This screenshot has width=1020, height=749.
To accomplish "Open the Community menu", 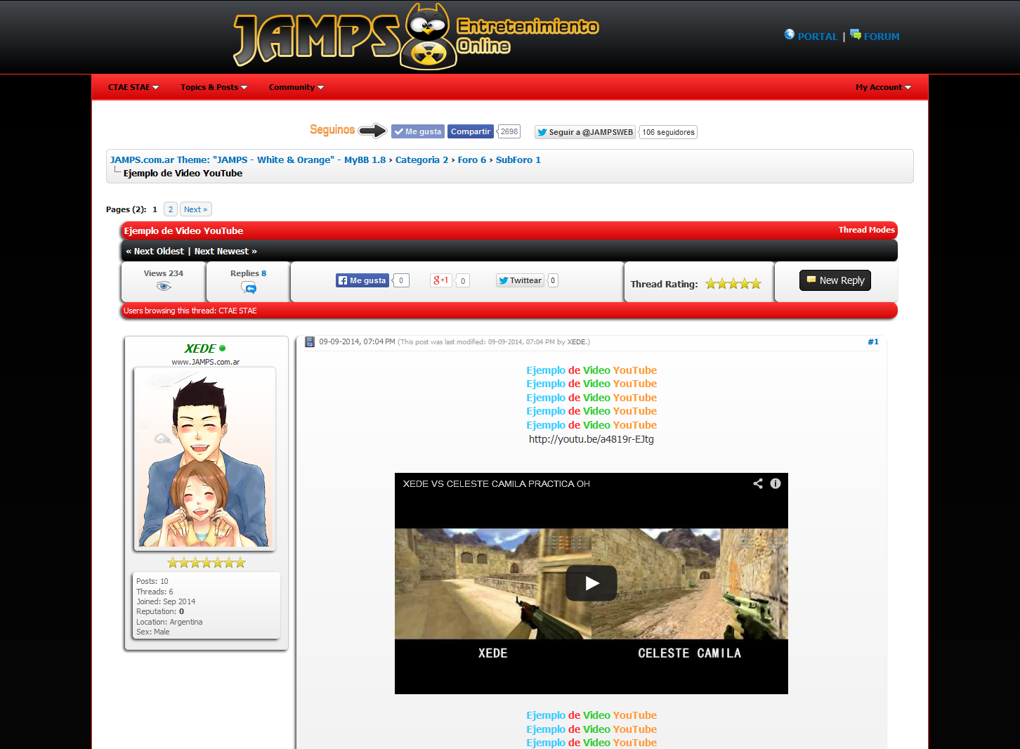I will click(x=296, y=87).
